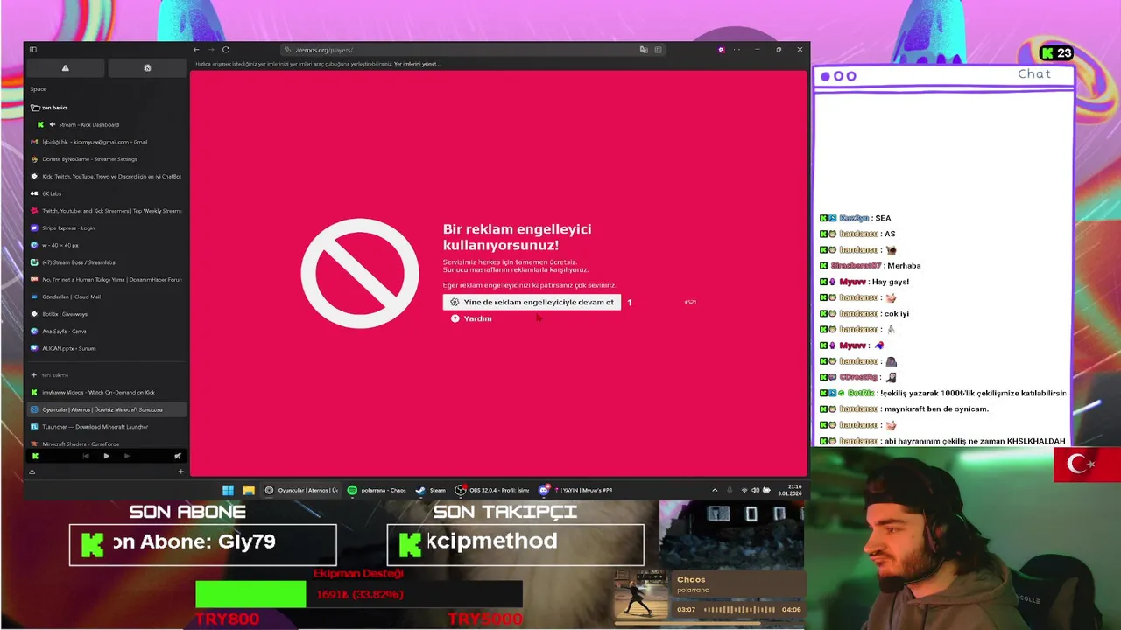Skip to previous track in sidebar media controls
The image size is (1121, 630).
86,456
